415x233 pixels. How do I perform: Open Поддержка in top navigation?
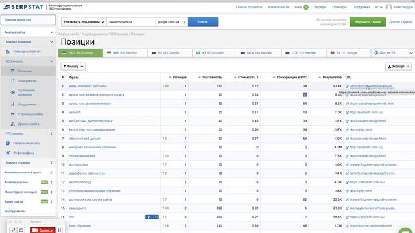(x=361, y=7)
